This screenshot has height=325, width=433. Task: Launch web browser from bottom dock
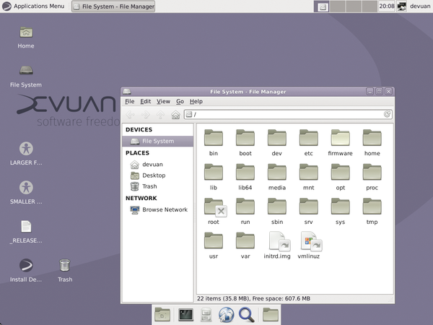(226, 314)
